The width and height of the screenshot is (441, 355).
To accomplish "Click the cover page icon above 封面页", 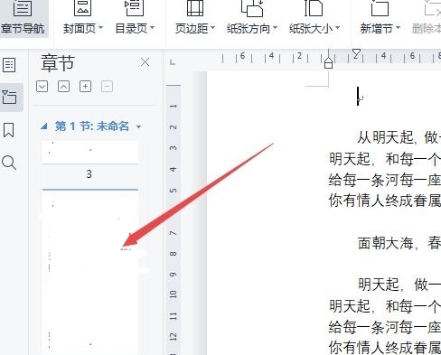I will (x=82, y=8).
